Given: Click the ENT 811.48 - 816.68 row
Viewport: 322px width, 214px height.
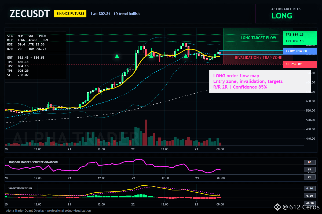Looking at the screenshot, I should [26, 58].
